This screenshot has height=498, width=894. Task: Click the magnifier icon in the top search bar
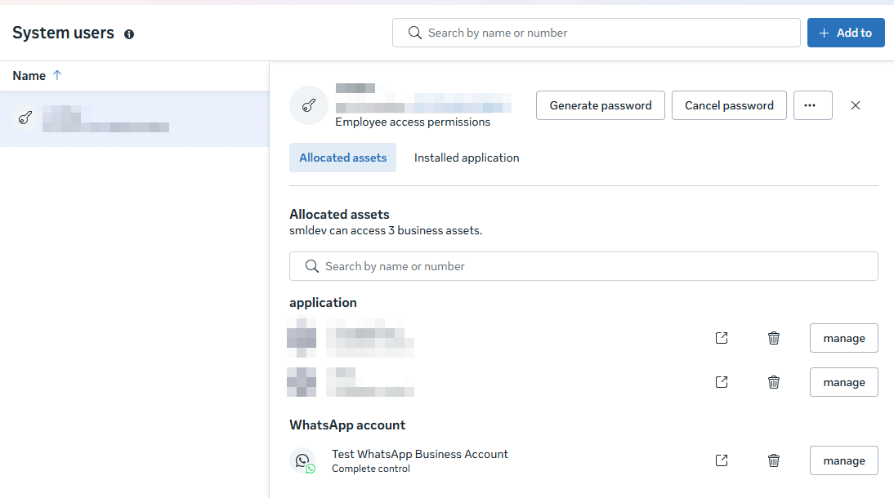tap(414, 33)
